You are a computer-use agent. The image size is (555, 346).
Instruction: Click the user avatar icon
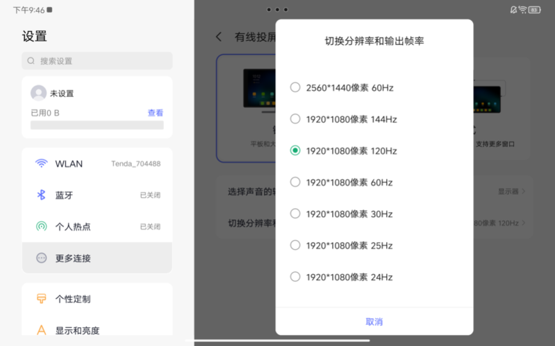pyautogui.click(x=38, y=93)
